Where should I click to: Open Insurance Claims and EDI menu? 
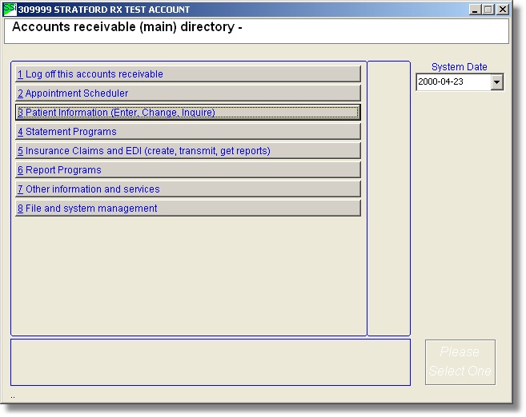point(188,151)
